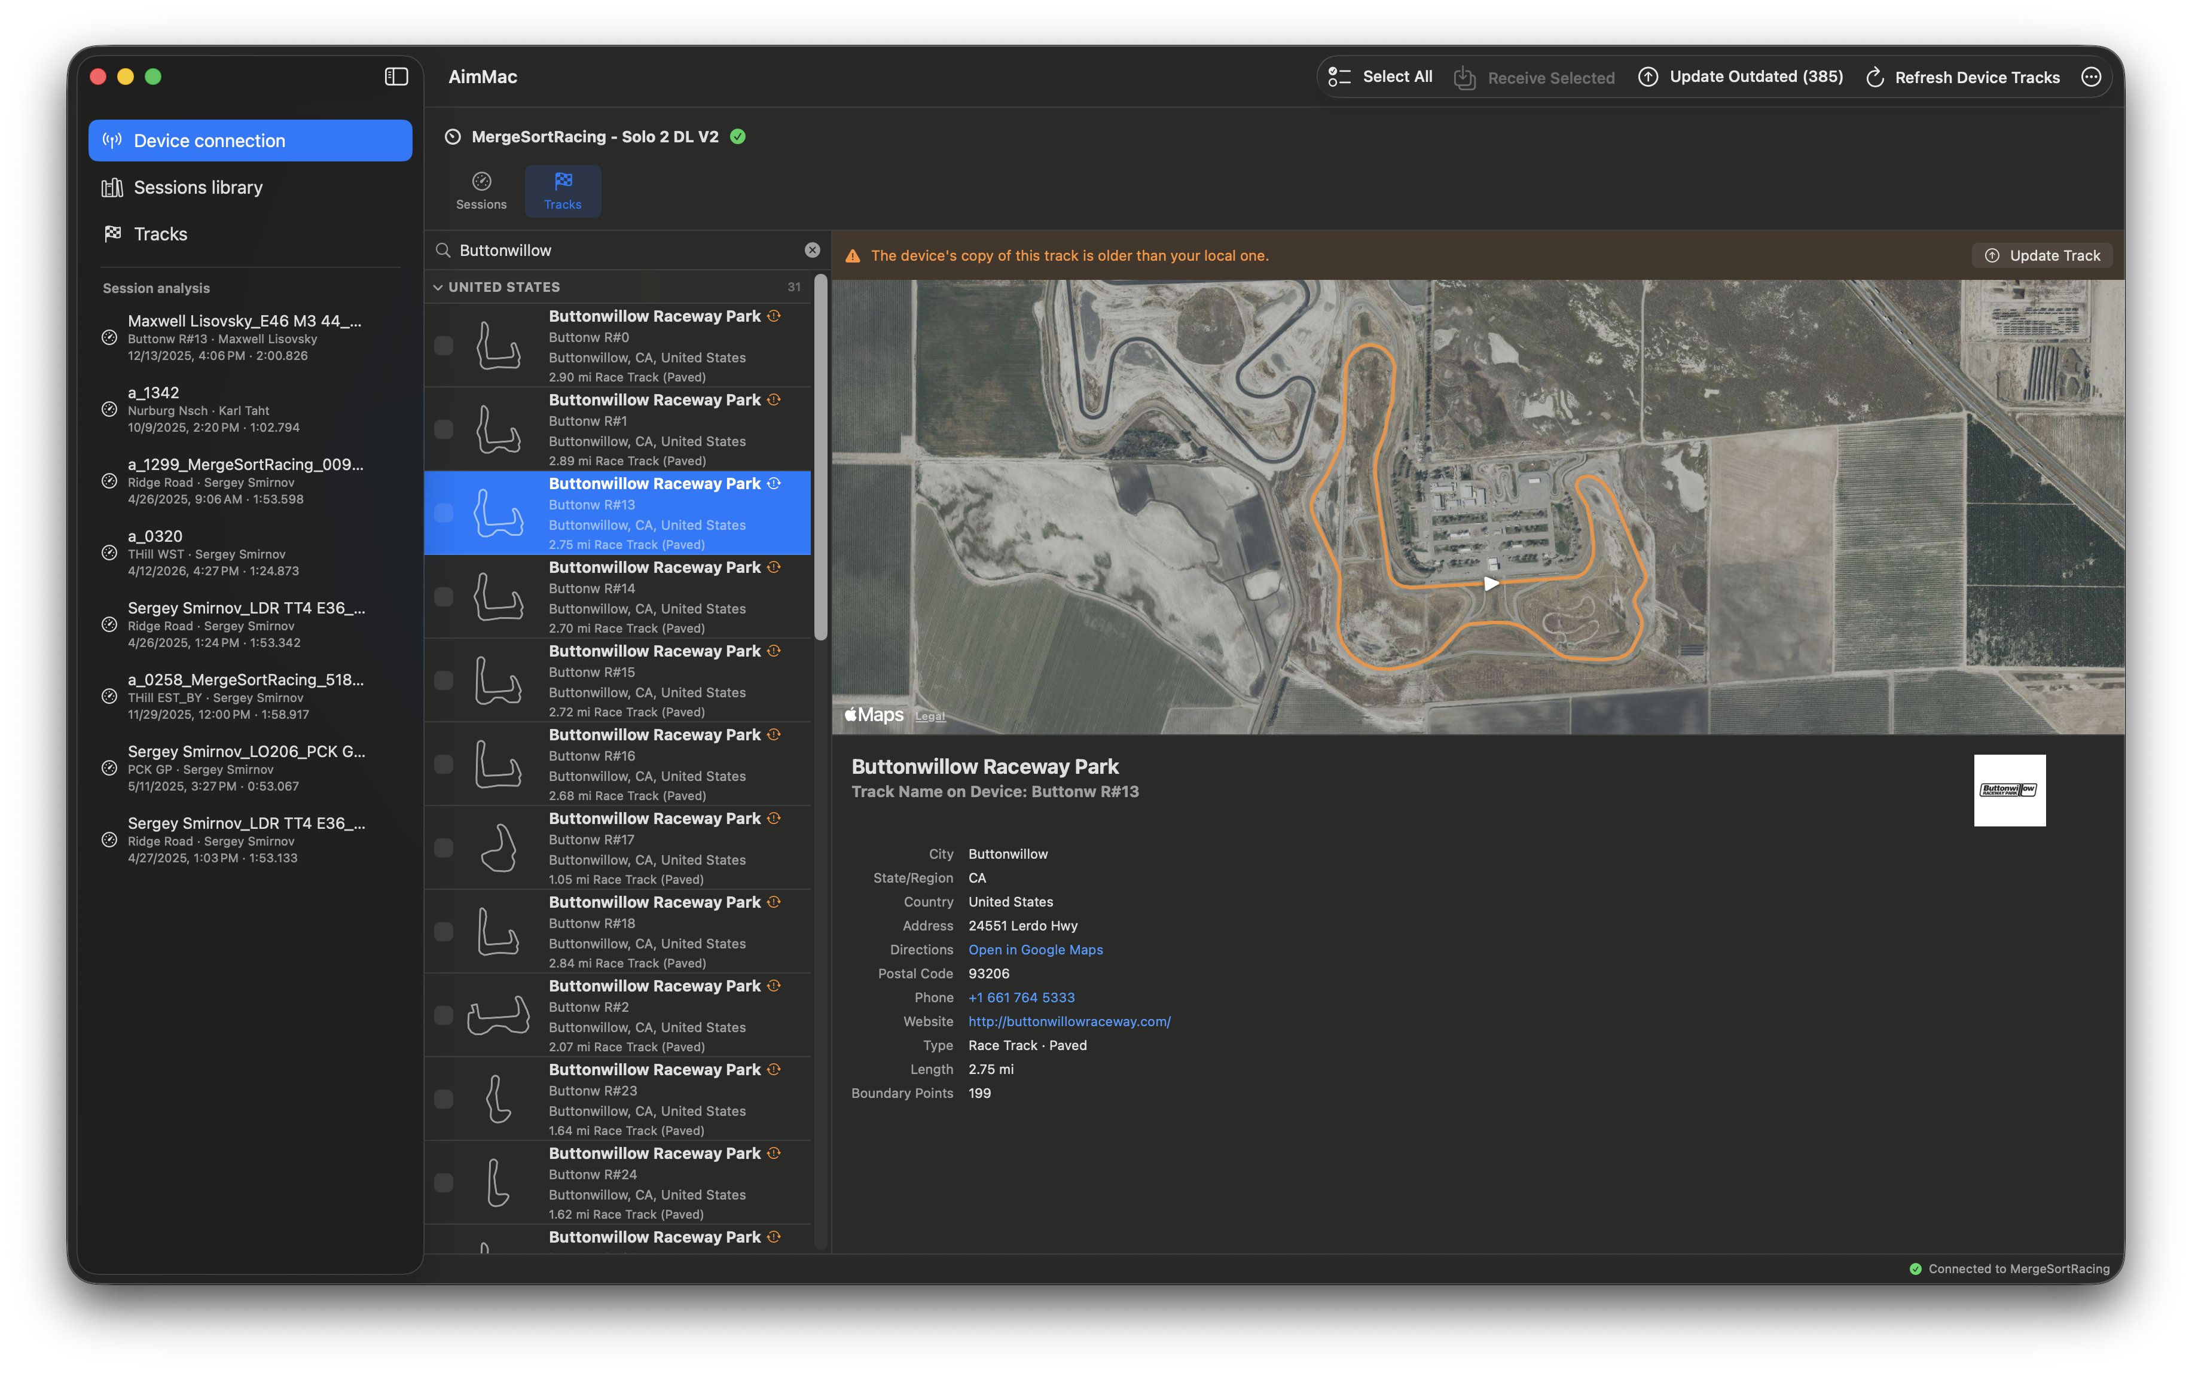The image size is (2192, 1373).
Task: Click outdated icon on Buttonw R#1 row
Action: point(774,399)
